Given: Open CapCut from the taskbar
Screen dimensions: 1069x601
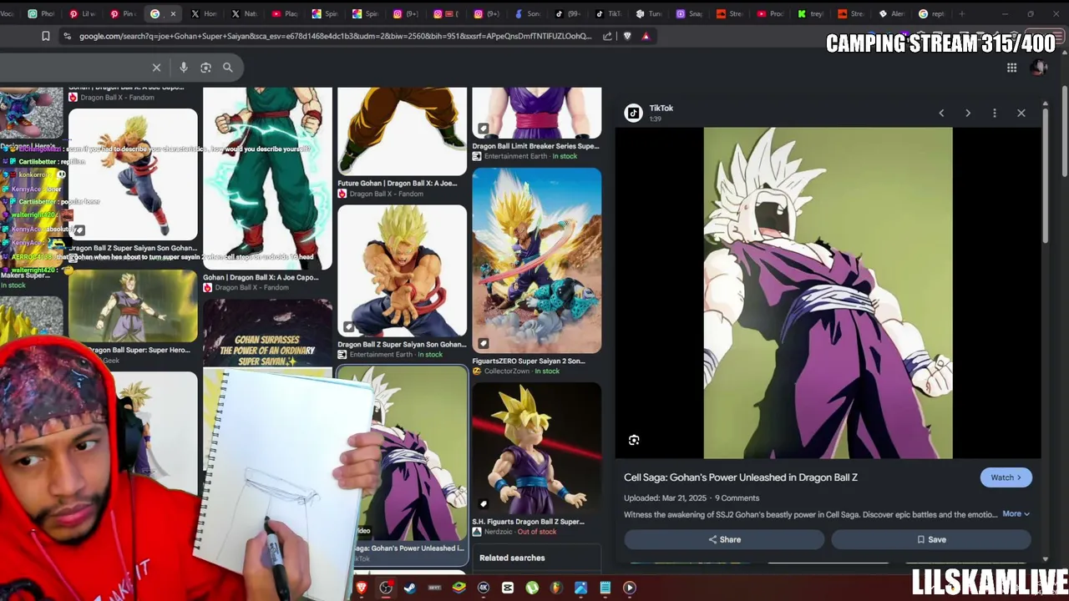Looking at the screenshot, I should pos(507,588).
